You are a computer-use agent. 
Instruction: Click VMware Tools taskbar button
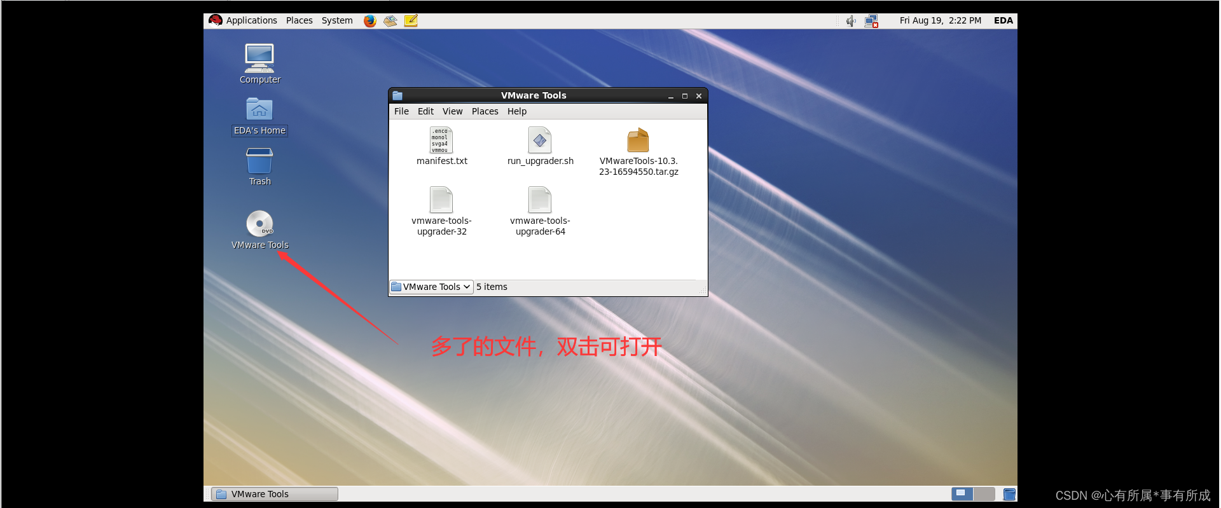pyautogui.click(x=275, y=494)
